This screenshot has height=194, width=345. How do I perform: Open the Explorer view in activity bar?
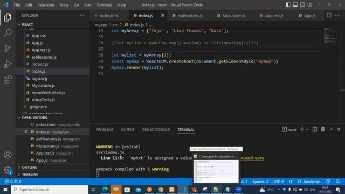tap(8, 17)
